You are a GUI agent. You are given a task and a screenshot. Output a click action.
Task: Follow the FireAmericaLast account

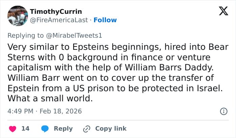(x=105, y=20)
